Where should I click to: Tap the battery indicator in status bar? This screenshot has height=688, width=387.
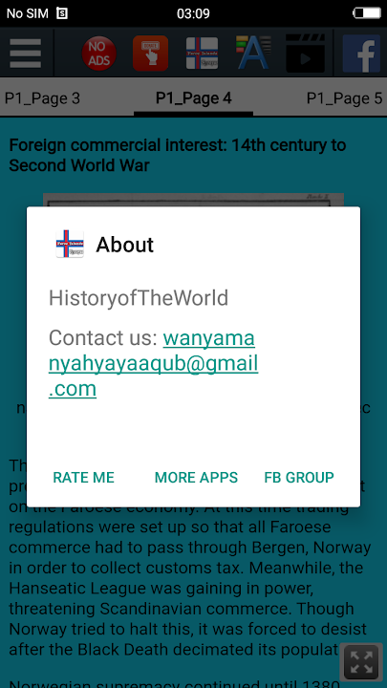367,13
